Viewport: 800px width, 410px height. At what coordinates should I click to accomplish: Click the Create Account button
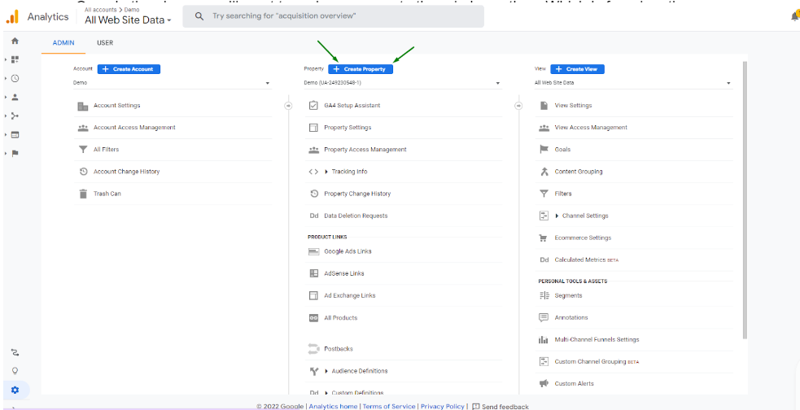(129, 69)
